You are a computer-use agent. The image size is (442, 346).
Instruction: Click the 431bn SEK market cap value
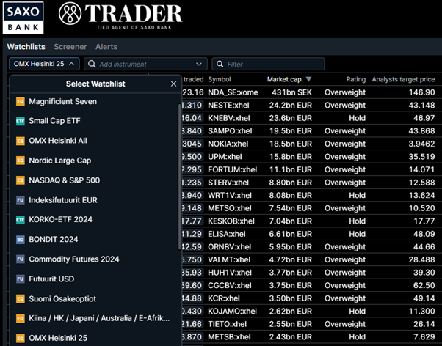click(291, 92)
